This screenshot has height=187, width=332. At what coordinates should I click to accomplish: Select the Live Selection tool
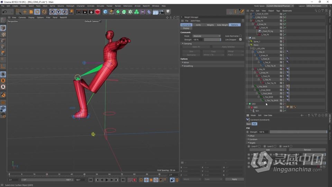(x=18, y=12)
